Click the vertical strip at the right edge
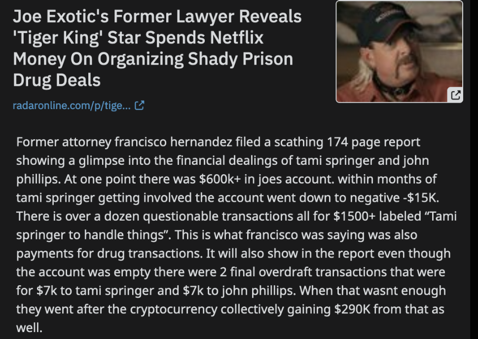 pyautogui.click(x=474, y=170)
